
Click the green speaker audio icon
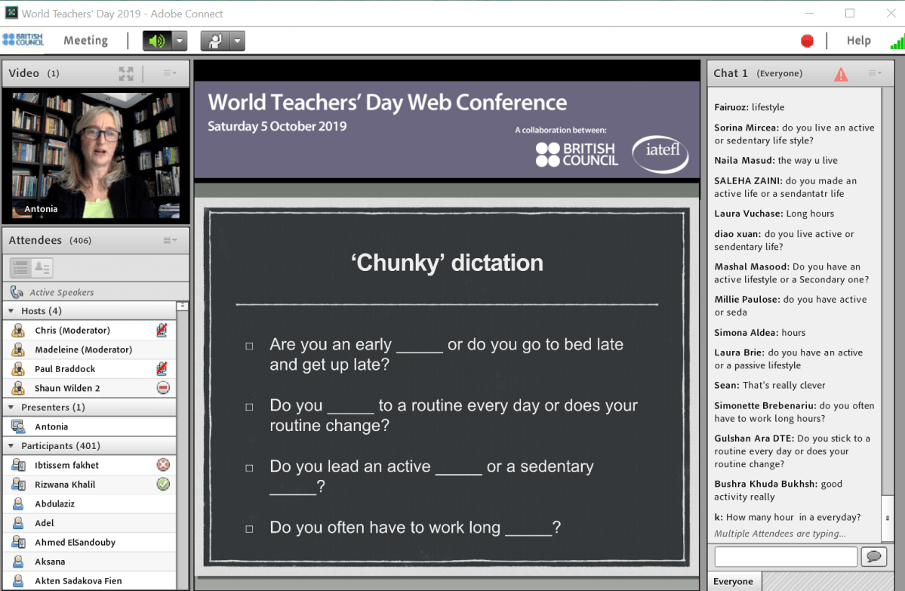point(156,41)
